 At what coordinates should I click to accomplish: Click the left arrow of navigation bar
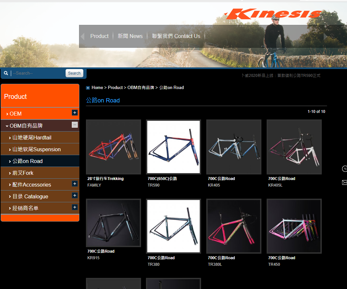pos(83,36)
